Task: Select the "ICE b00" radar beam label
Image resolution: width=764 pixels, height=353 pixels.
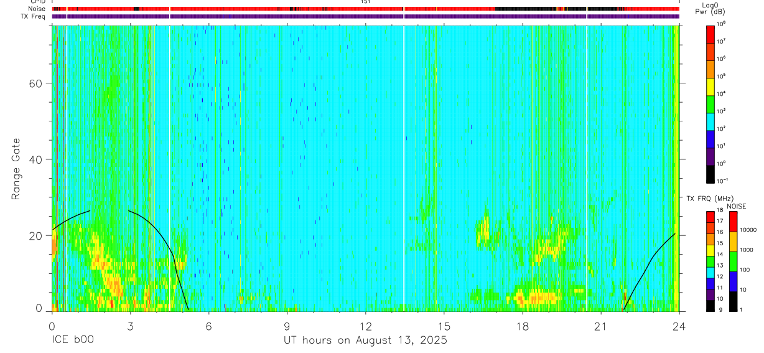Action: point(73,341)
